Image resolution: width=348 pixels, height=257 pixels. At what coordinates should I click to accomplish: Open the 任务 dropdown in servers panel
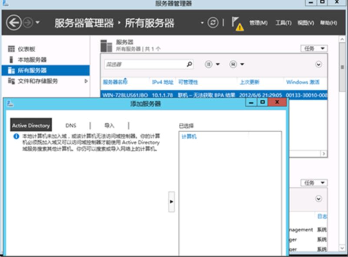pos(314,48)
